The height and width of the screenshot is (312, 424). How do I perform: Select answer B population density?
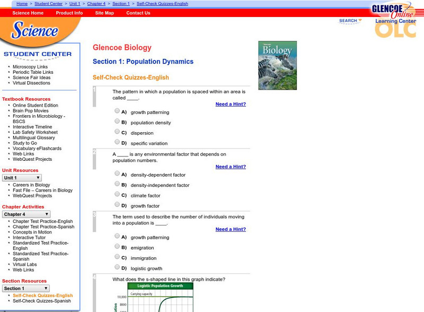(117, 121)
